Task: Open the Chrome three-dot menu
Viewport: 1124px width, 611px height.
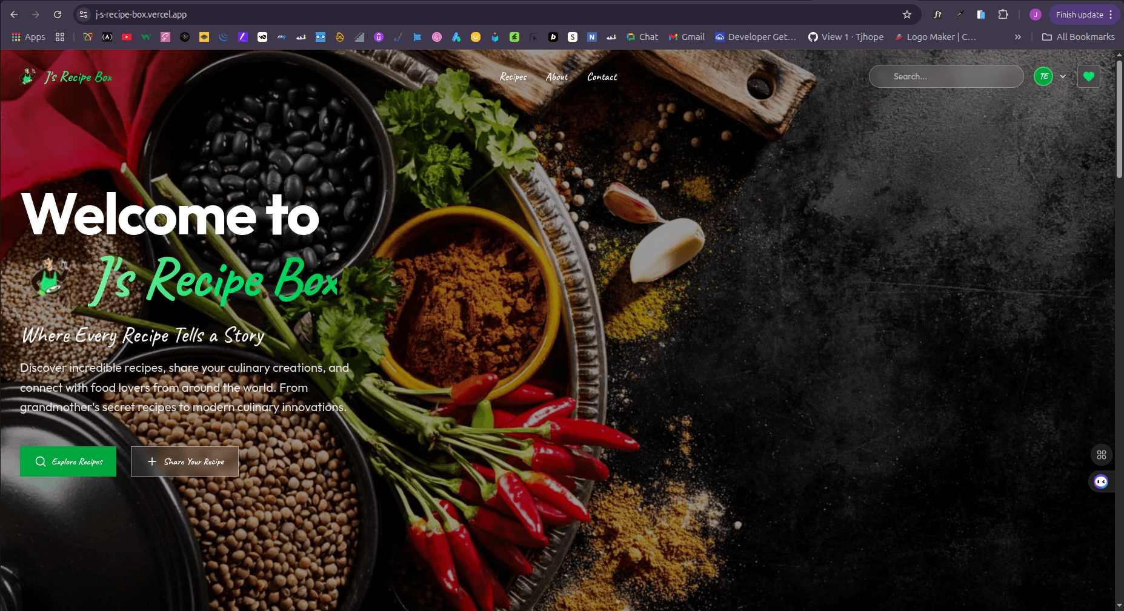Action: [1111, 15]
